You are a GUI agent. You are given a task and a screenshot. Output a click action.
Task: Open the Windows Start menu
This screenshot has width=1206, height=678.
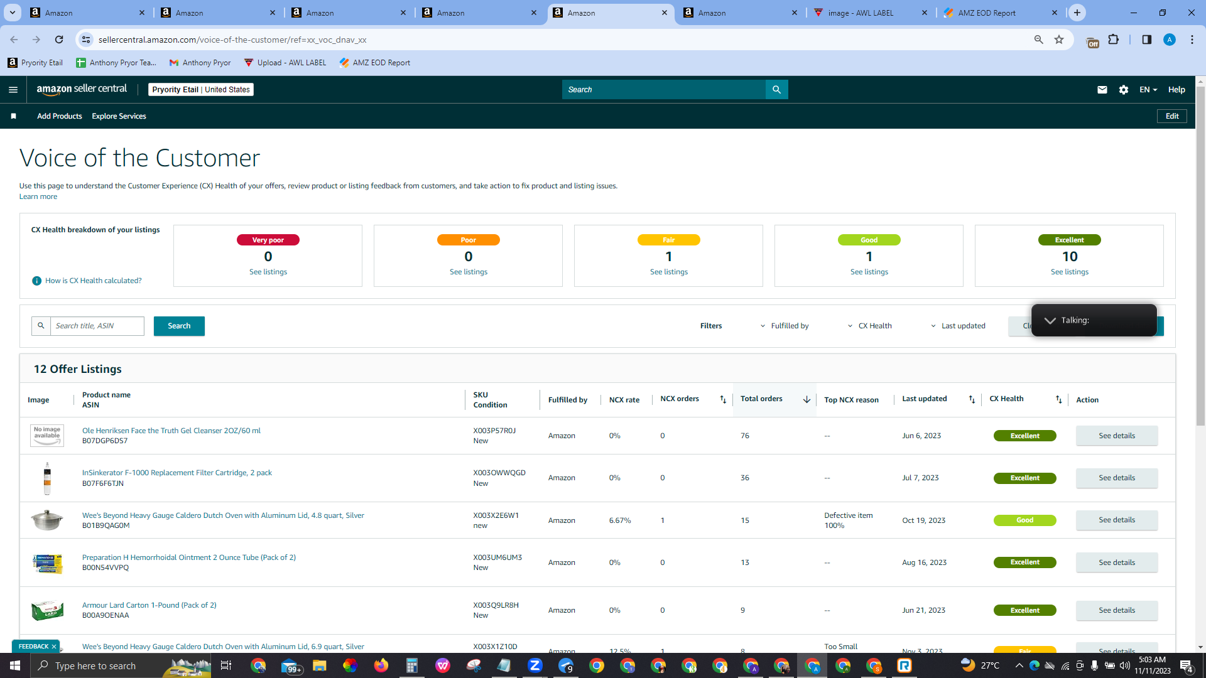pyautogui.click(x=15, y=665)
